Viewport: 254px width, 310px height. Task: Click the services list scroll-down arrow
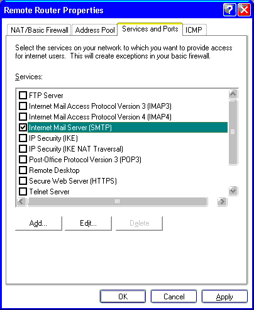tap(233, 191)
